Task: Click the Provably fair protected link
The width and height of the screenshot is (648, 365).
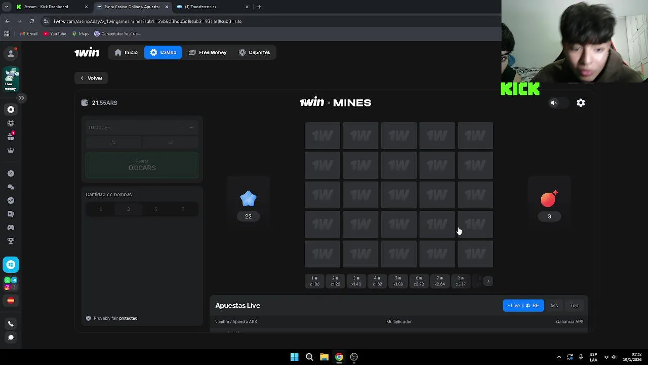Action: point(111,318)
